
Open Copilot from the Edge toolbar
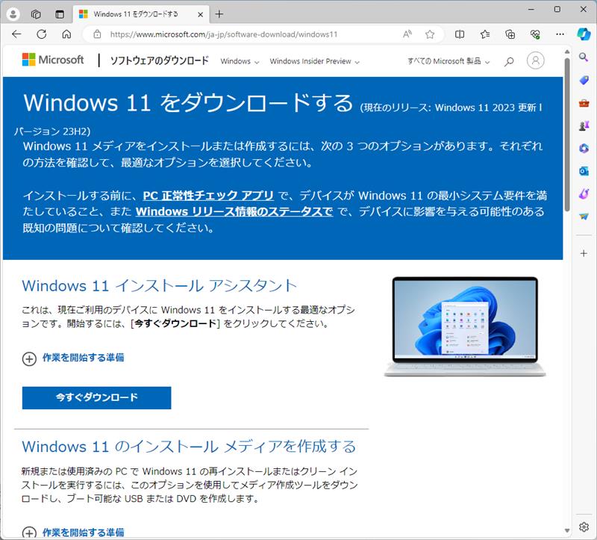[584, 34]
